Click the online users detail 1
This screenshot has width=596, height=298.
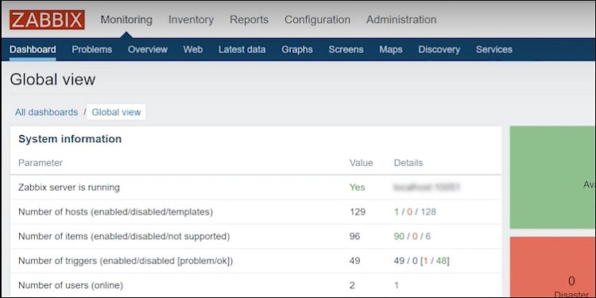point(397,285)
